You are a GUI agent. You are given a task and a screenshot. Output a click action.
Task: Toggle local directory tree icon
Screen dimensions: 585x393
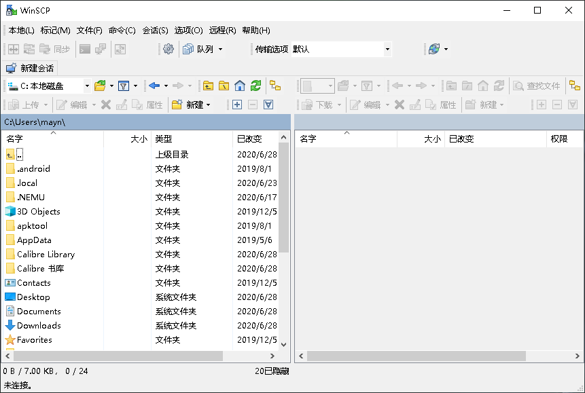pyautogui.click(x=275, y=86)
